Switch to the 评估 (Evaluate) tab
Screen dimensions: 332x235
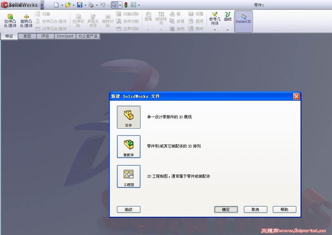[45, 36]
